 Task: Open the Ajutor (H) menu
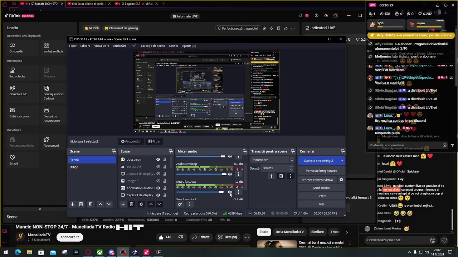[189, 46]
